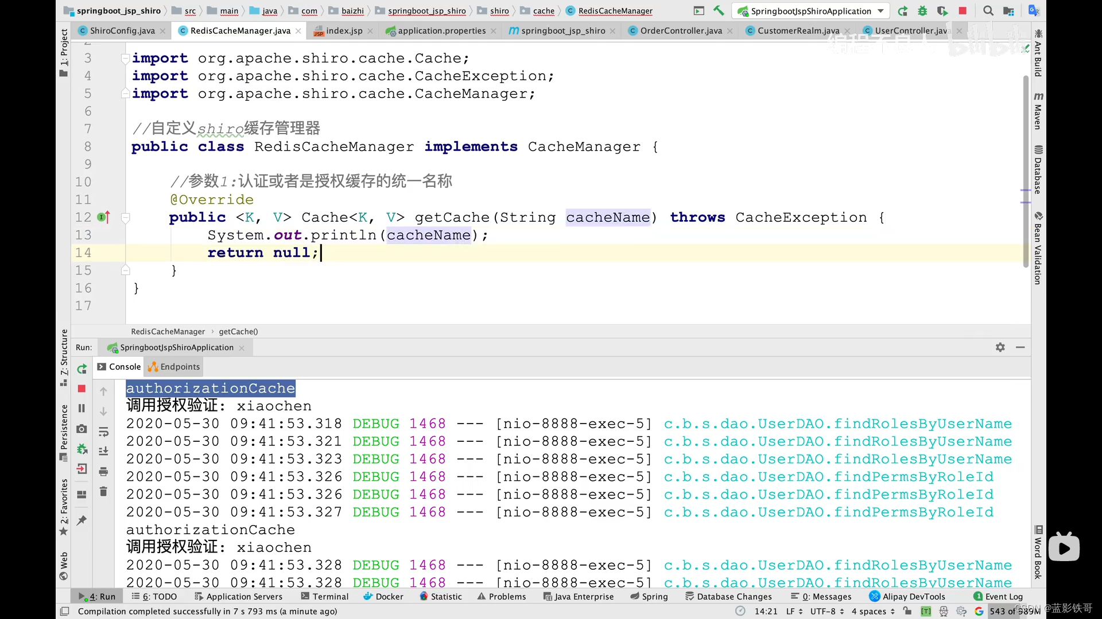Screen dimensions: 1102x619
Task: Switch to index.jsp tab
Action: (x=344, y=30)
